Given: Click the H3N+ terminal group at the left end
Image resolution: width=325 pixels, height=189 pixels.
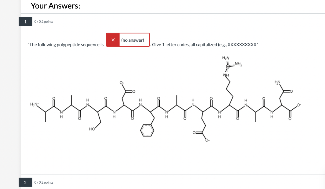Looking at the screenshot, I should tap(34, 104).
